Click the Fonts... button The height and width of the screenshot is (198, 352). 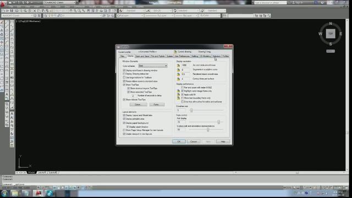[x=157, y=105]
